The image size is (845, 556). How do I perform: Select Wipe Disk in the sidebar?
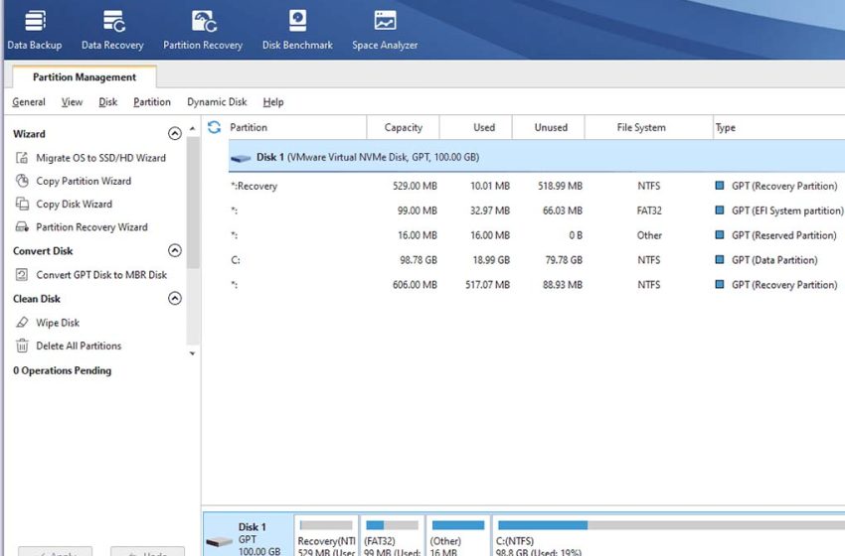point(58,323)
